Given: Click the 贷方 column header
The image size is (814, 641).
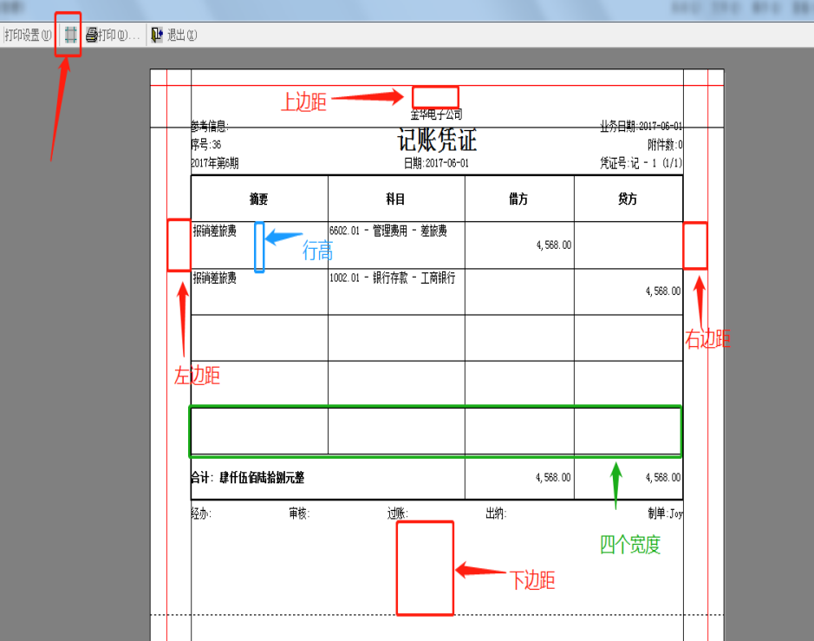Looking at the screenshot, I should pos(627,199).
